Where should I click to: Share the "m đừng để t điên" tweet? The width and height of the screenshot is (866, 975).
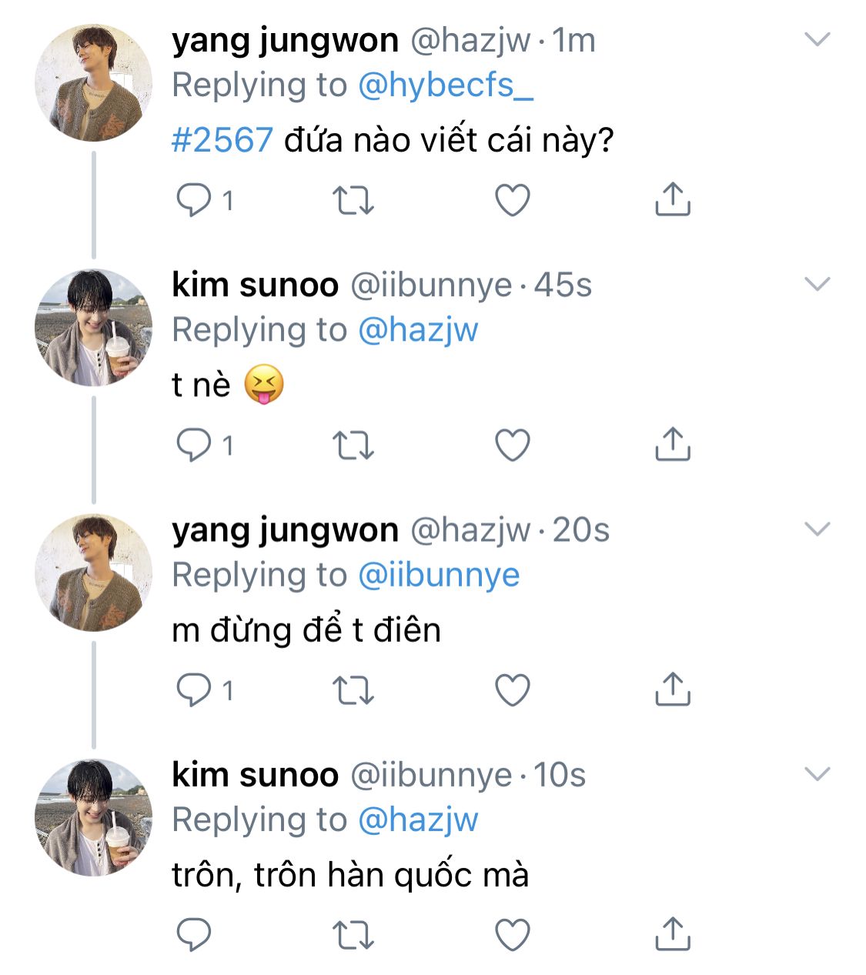pos(672,689)
